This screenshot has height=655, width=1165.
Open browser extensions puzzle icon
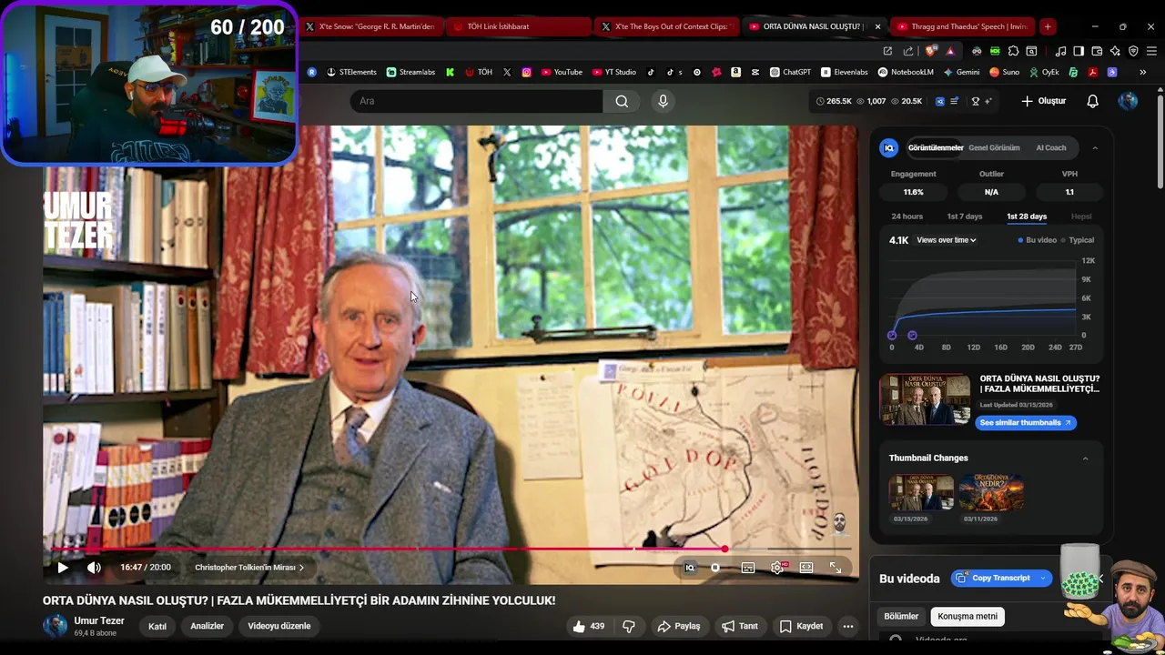point(1013,51)
